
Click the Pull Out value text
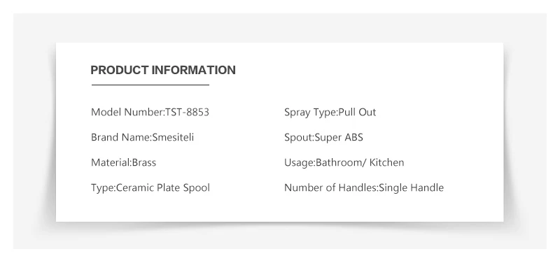click(x=357, y=112)
